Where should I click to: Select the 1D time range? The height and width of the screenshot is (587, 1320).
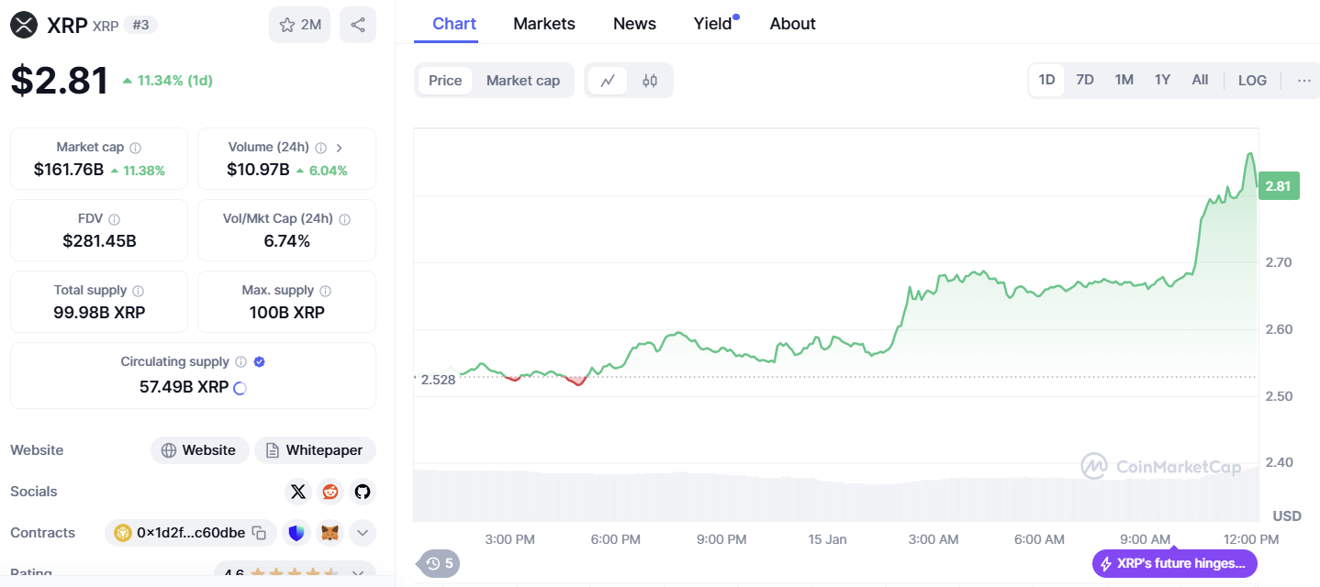[x=1046, y=80]
